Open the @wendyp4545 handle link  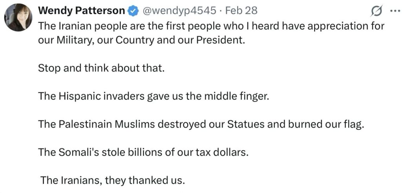coord(179,11)
